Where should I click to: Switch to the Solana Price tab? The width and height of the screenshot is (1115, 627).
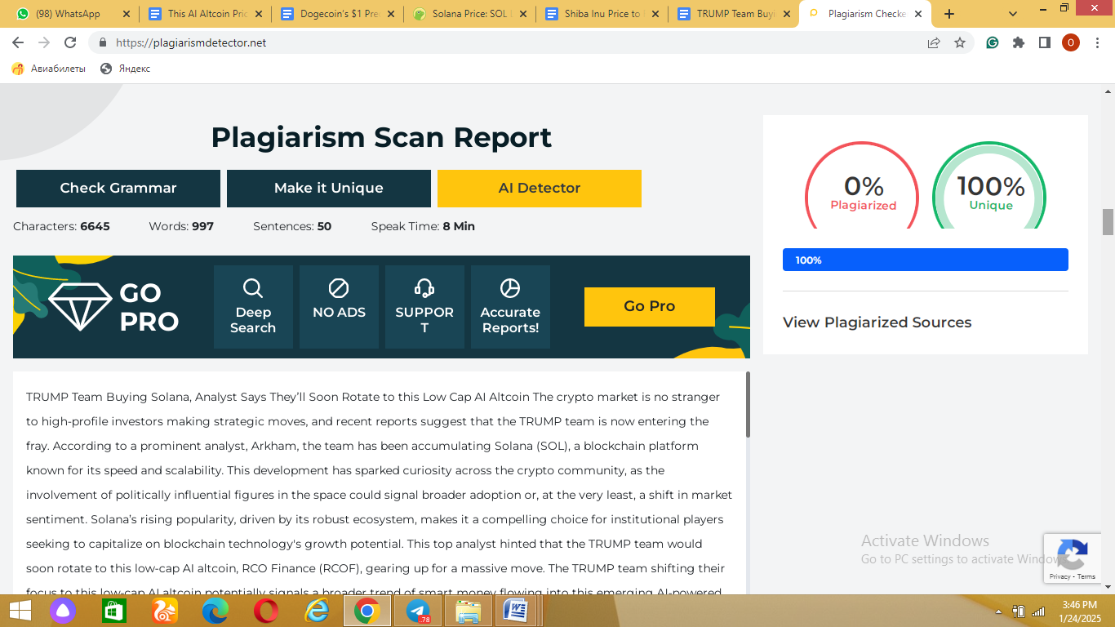tap(469, 14)
